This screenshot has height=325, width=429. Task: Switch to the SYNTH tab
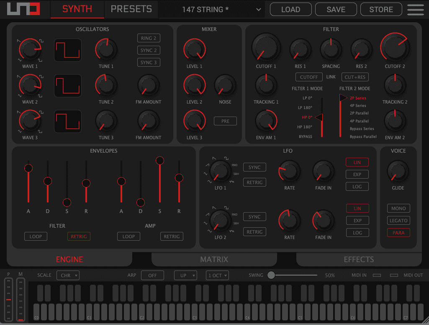(77, 9)
